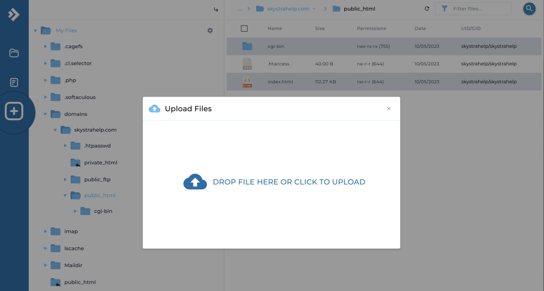544x291 pixels.
Task: Collapse the tree panel arrow icon
Action: (x=216, y=10)
